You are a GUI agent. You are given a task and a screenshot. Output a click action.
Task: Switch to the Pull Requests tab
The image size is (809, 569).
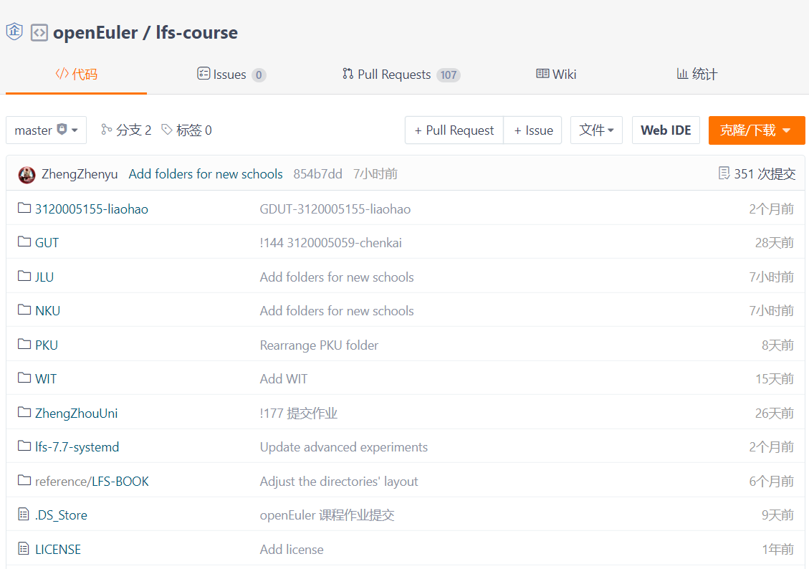coord(401,75)
